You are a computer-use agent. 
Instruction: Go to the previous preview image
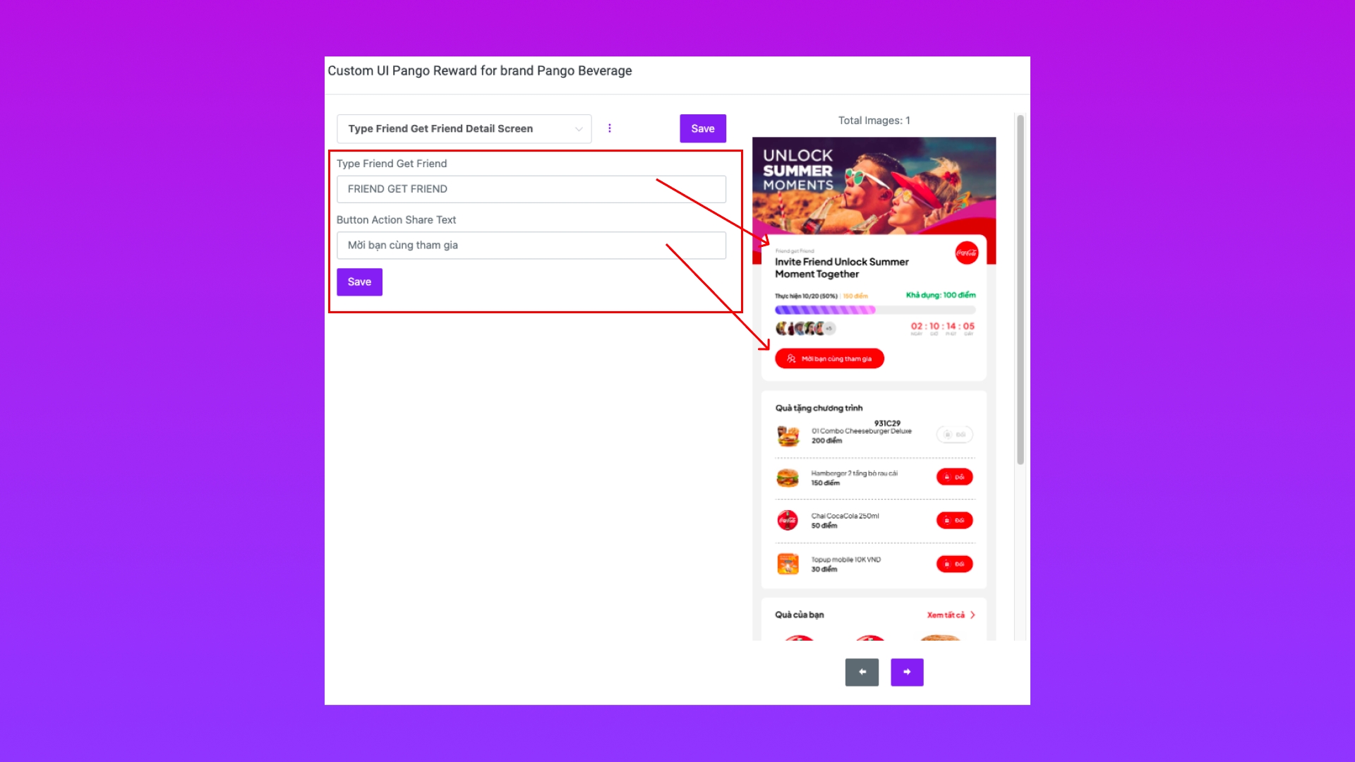click(x=862, y=672)
